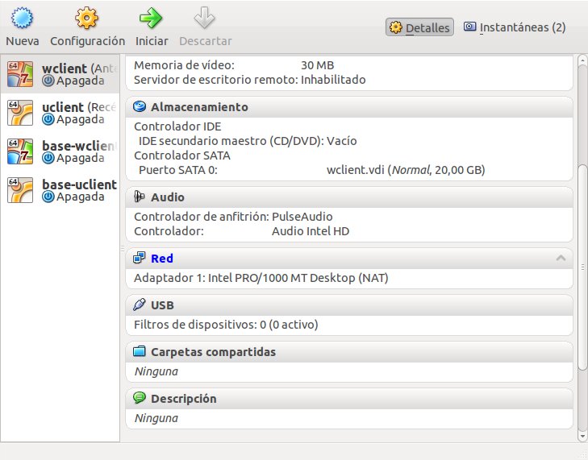Collapse the Red section with chevron

561,258
